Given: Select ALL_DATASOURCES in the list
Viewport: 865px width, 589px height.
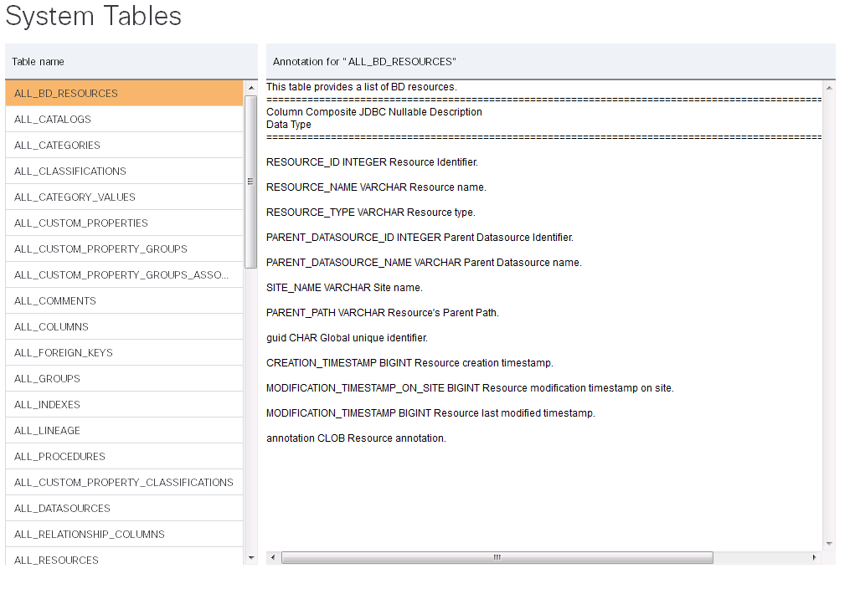Looking at the screenshot, I should pyautogui.click(x=124, y=508).
